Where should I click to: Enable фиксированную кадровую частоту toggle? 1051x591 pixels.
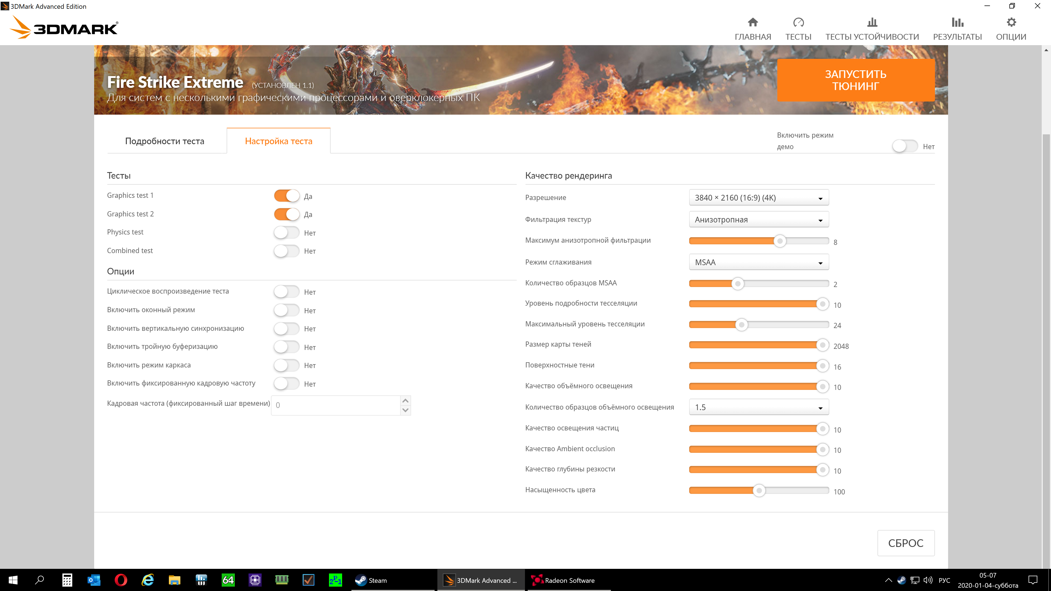286,384
